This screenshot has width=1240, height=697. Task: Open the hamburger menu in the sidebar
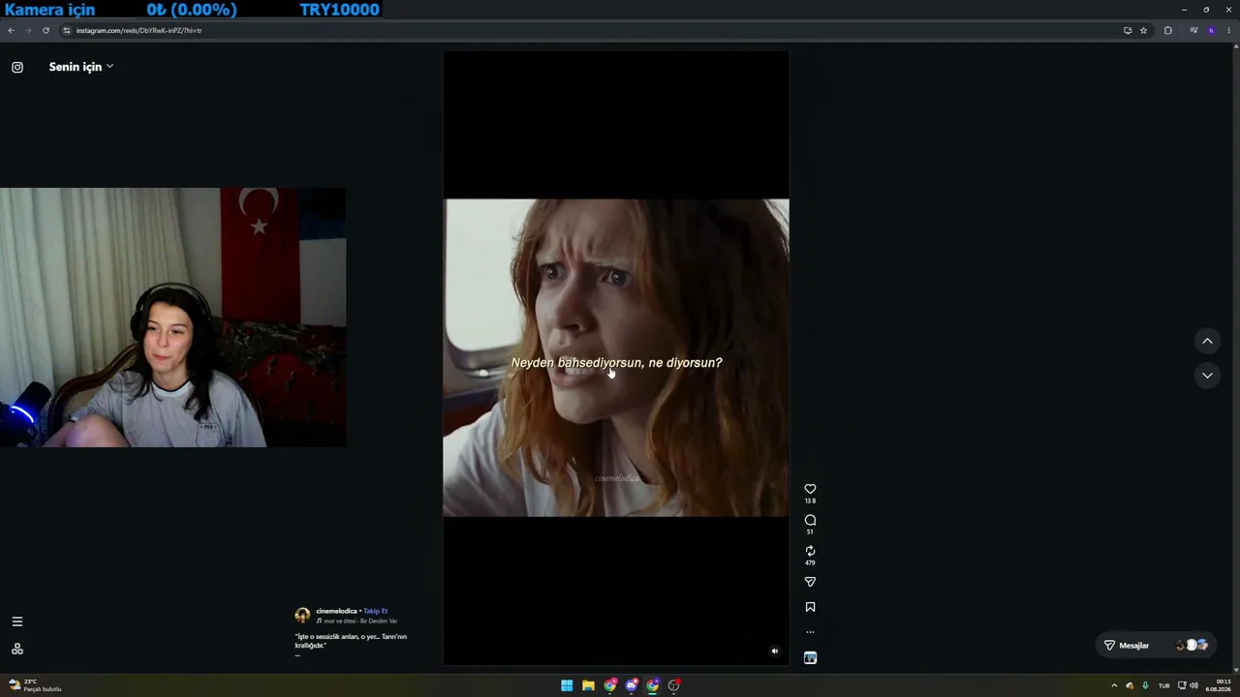16,621
